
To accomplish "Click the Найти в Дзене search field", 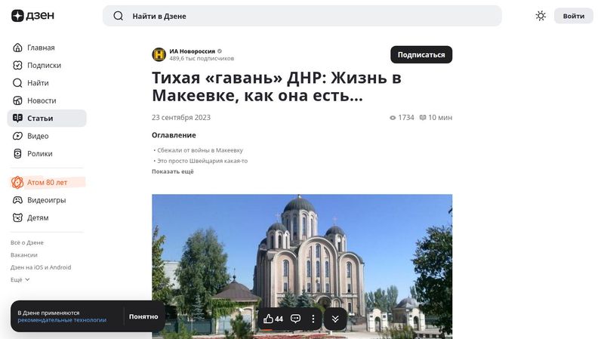I will click(x=302, y=16).
